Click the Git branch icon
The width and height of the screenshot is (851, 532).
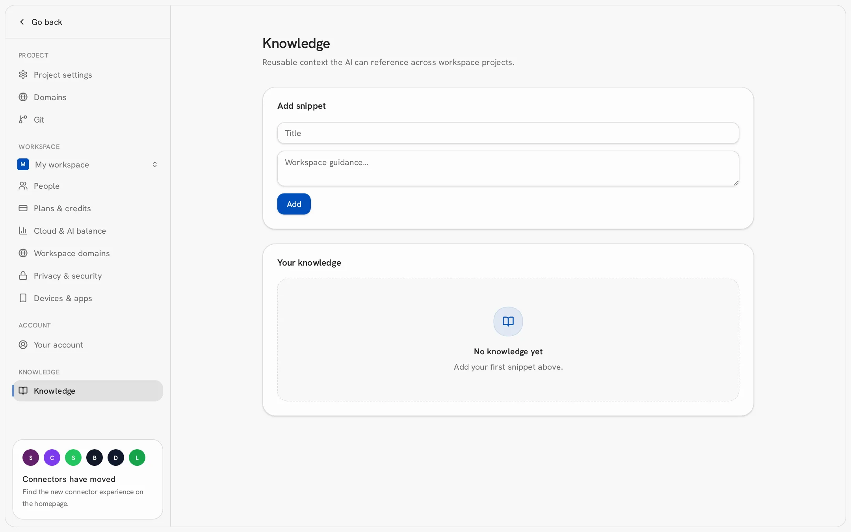coord(23,119)
